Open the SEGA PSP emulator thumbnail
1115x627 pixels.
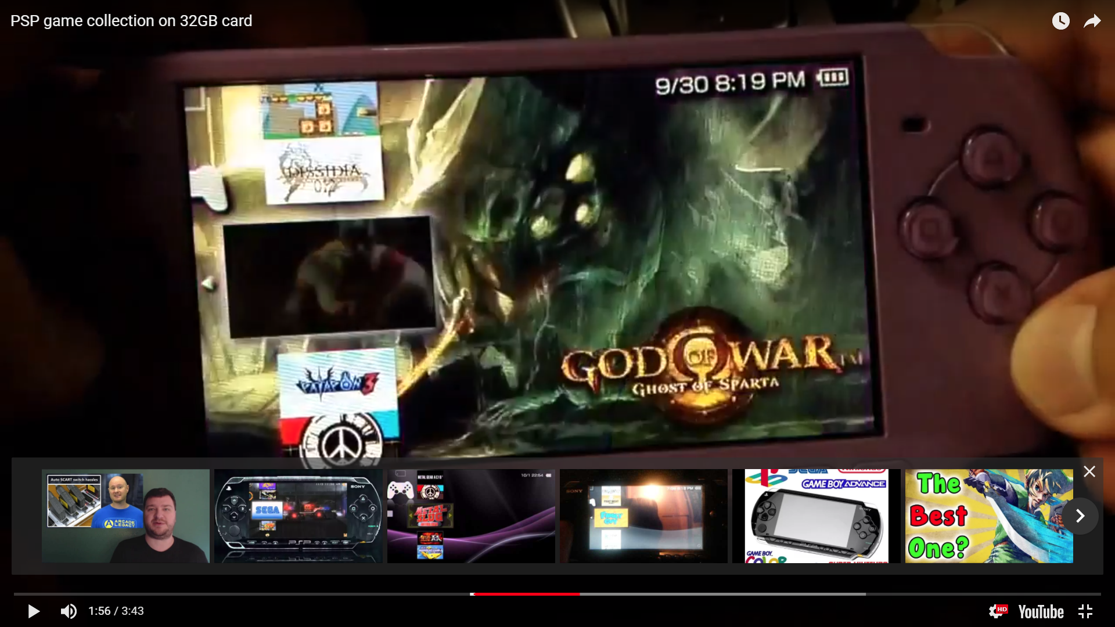298,516
